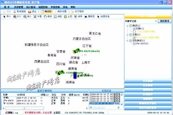Click the 清屏 clear screen tool
Screen dimensions: 173x115
[x=78, y=17]
